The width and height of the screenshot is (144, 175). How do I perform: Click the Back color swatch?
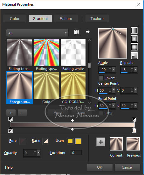coord(46,141)
